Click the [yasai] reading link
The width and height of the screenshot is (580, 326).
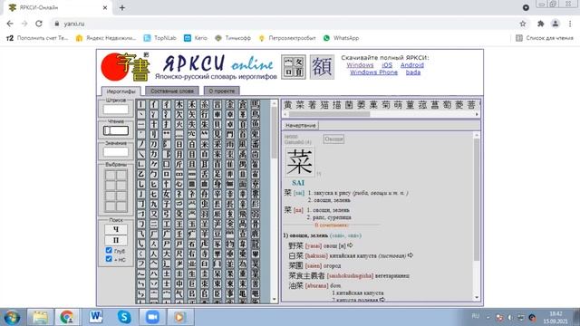tap(314, 245)
